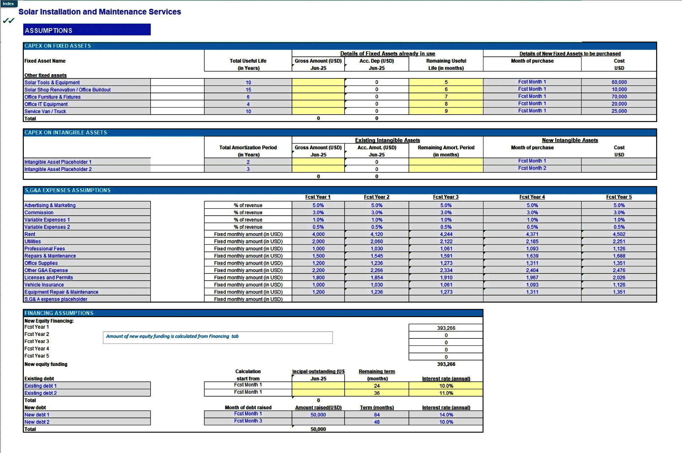Click Rent Fcst Year 1 value 4,000
The height and width of the screenshot is (453, 682).
pyautogui.click(x=318, y=234)
